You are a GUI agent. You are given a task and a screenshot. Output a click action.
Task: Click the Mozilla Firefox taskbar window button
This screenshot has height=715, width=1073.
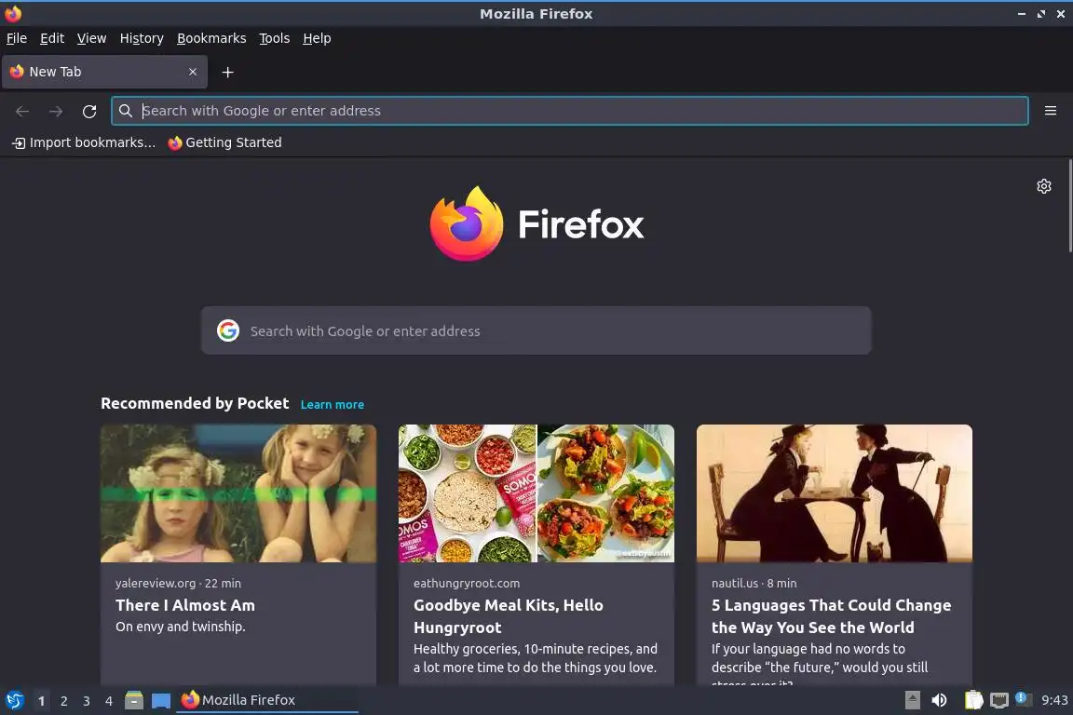267,700
